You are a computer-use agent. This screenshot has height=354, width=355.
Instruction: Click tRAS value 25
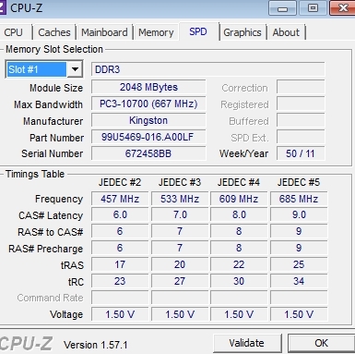pyautogui.click(x=299, y=264)
